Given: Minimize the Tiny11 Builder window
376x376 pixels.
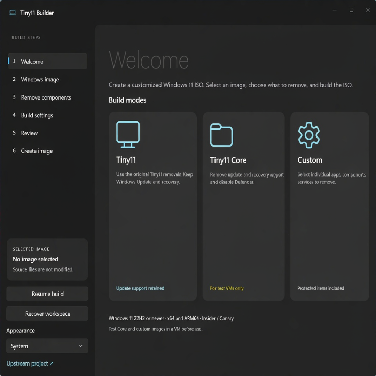Looking at the screenshot, I should (x=335, y=10).
